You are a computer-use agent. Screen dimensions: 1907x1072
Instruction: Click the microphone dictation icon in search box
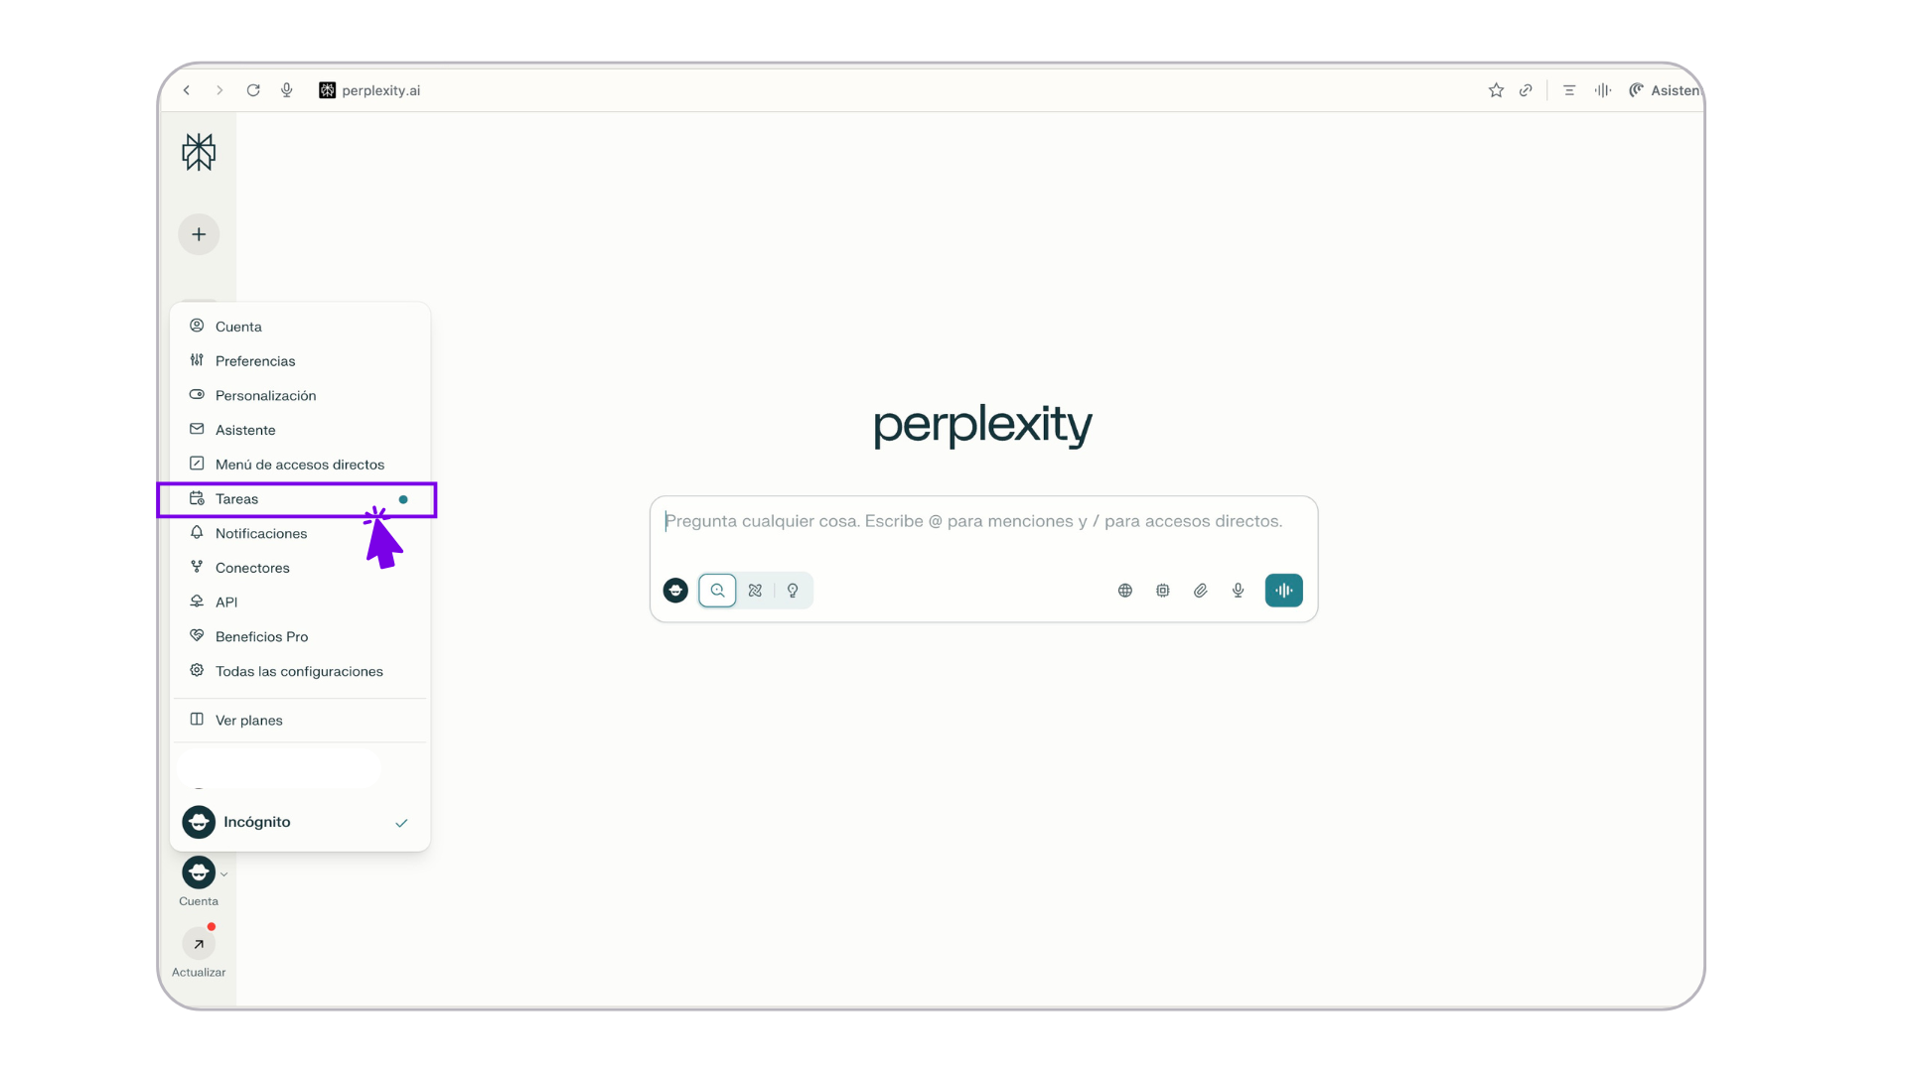coord(1238,591)
